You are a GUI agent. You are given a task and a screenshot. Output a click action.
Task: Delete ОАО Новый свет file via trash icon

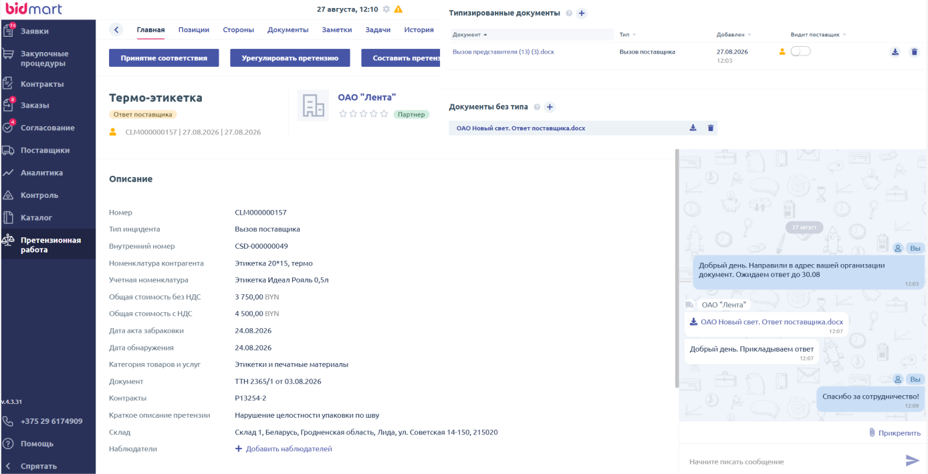tap(711, 128)
